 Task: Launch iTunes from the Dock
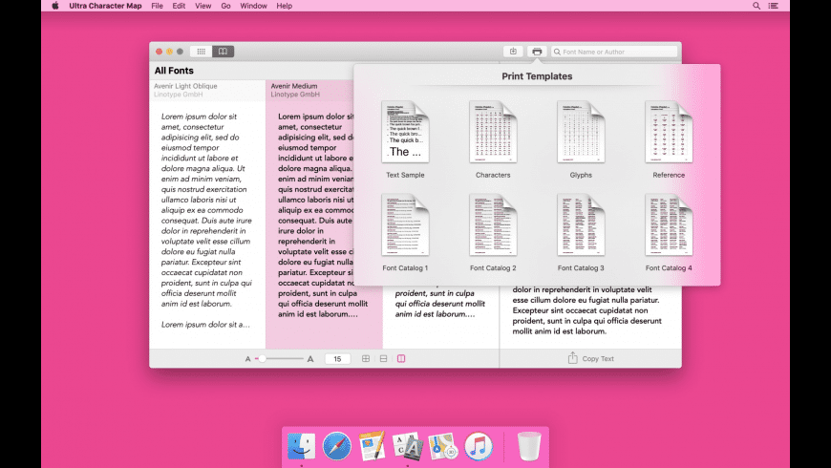(478, 446)
